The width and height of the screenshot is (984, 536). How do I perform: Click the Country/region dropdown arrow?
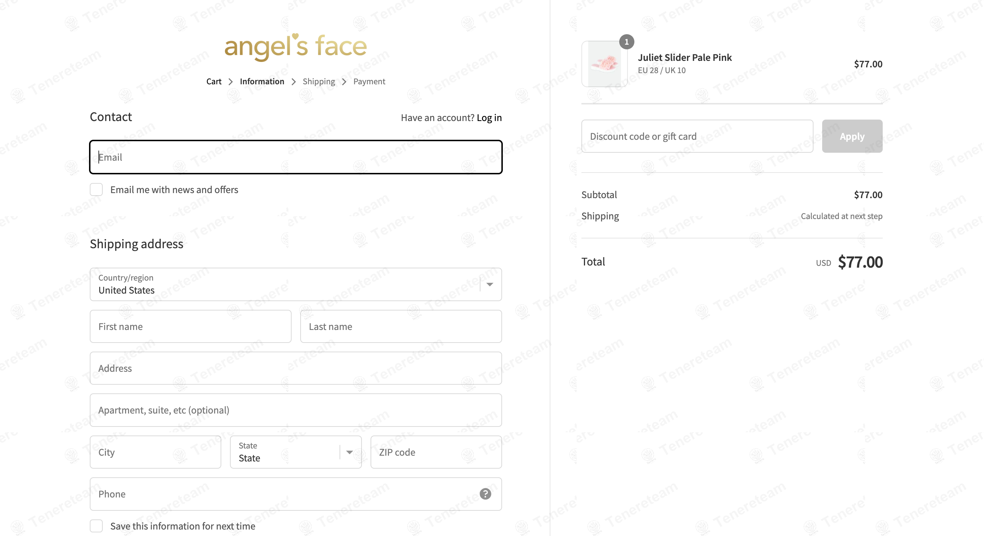tap(490, 285)
